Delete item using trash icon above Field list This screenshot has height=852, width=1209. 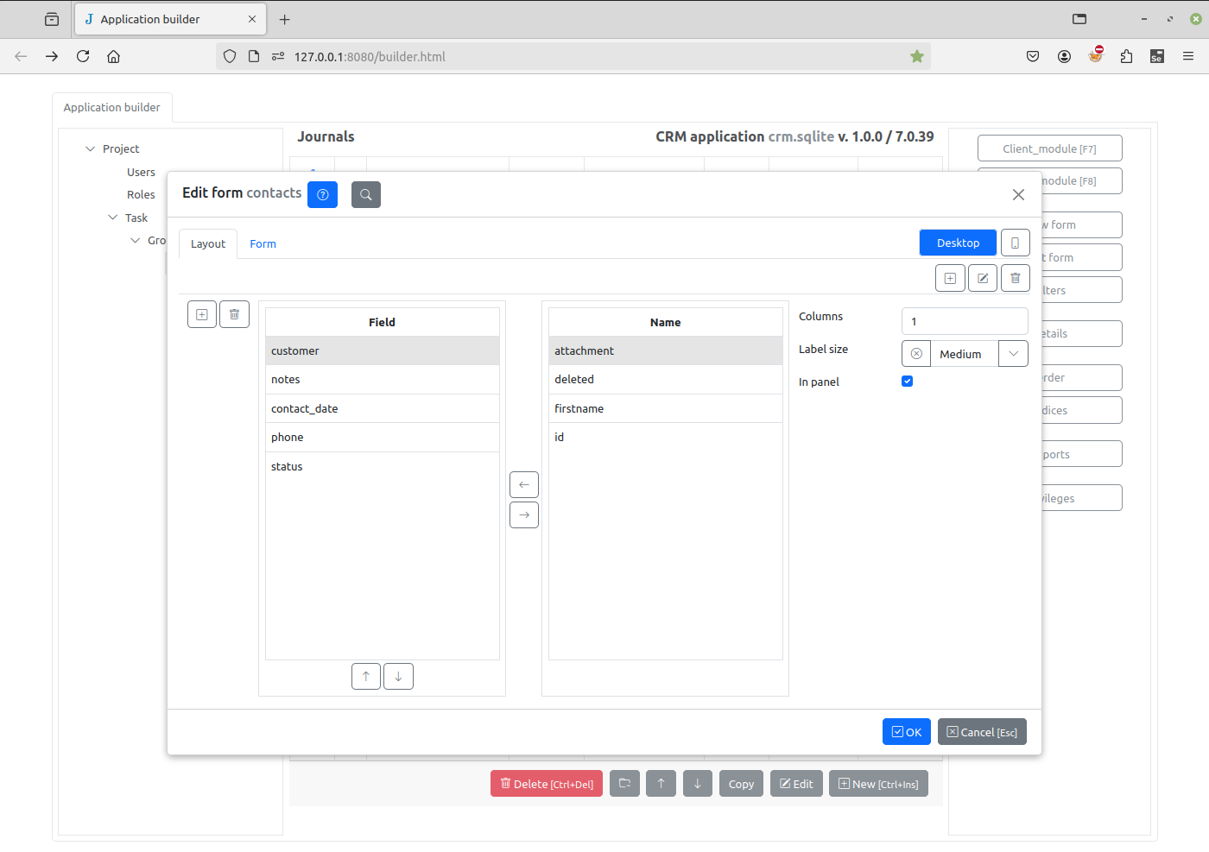coord(234,315)
